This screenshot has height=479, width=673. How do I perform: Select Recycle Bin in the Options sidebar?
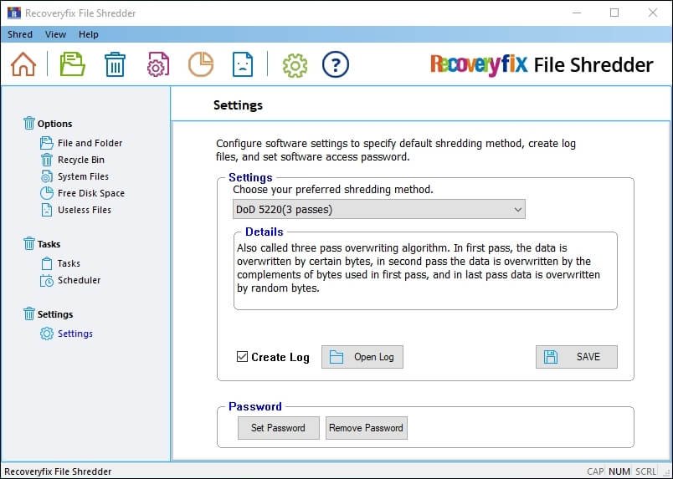[x=80, y=160]
